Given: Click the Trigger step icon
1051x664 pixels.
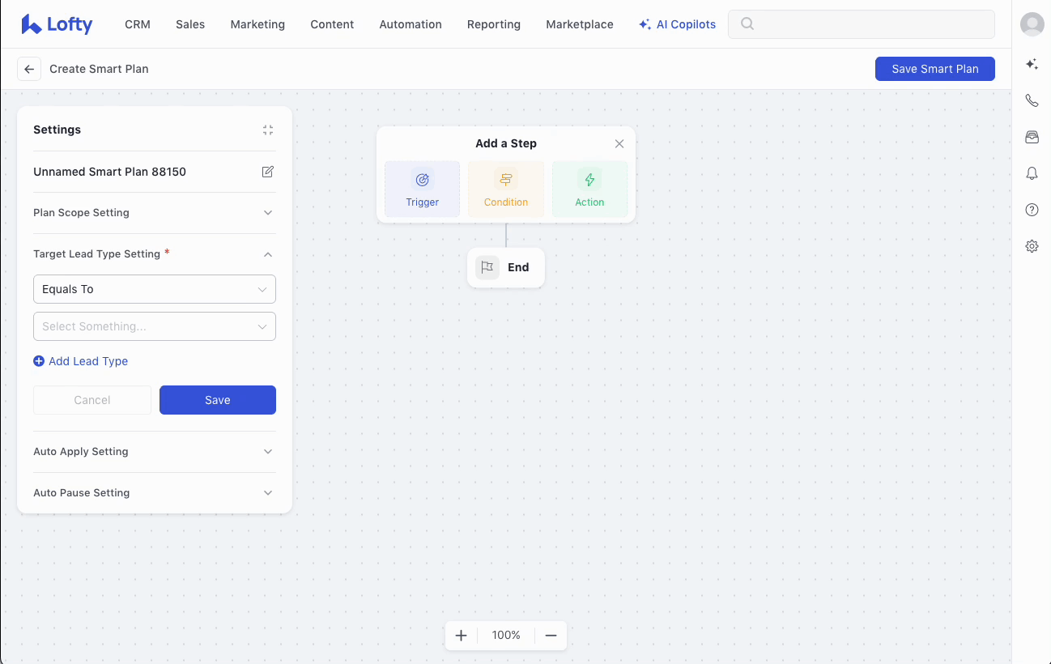Looking at the screenshot, I should point(422,180).
